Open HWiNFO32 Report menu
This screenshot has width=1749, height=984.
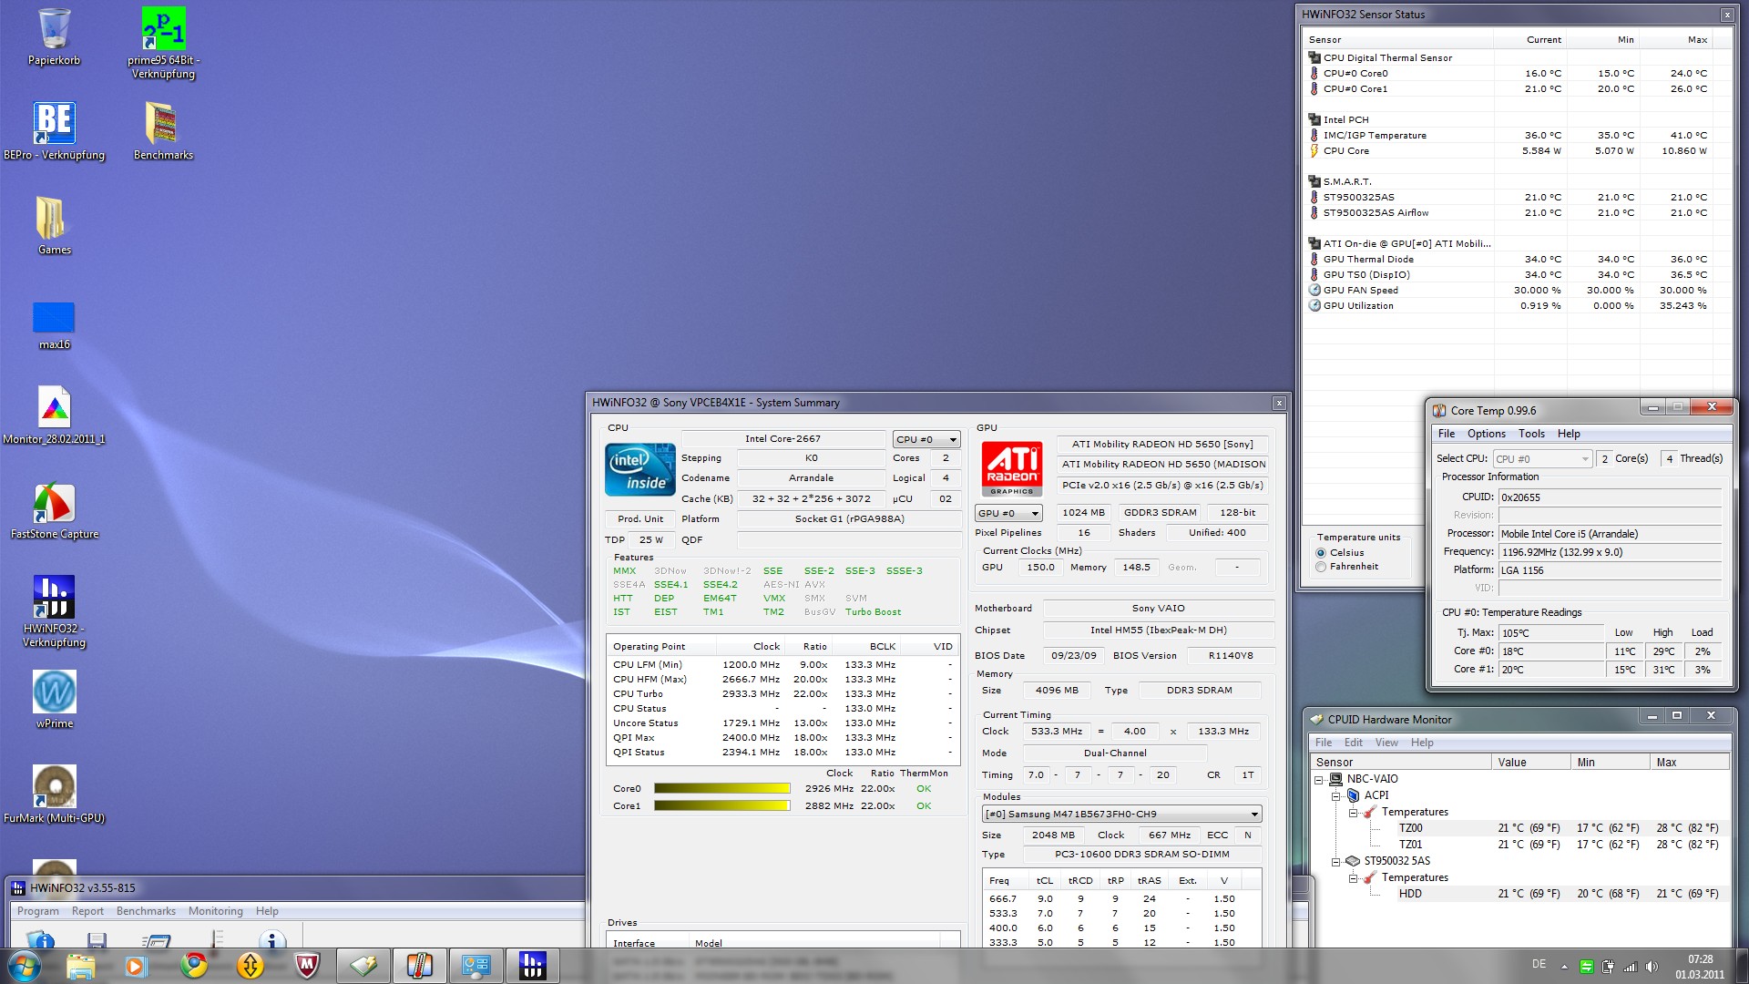[87, 911]
